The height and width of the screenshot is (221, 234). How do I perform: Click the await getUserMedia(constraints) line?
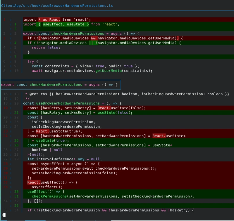(88, 71)
